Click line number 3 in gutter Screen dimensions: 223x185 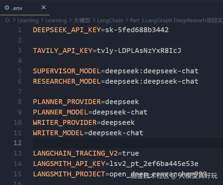tap(20, 51)
